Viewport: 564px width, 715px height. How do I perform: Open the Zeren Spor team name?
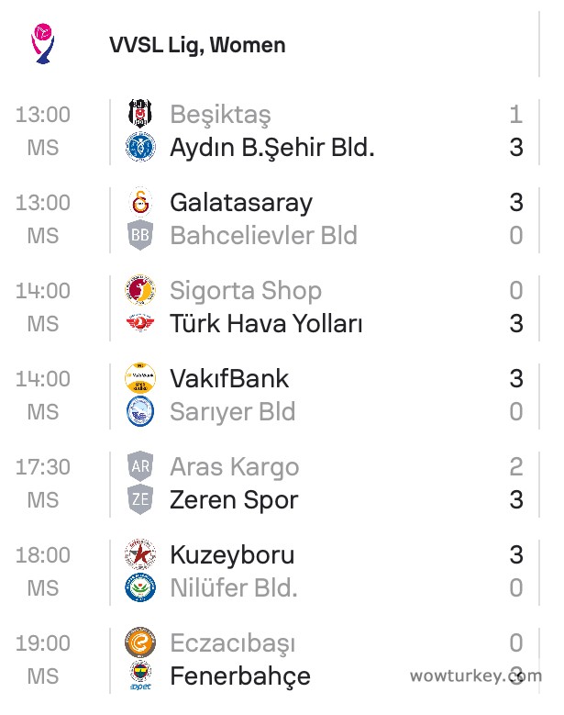(234, 500)
